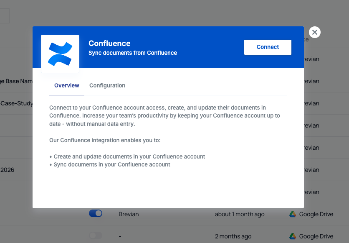Enable the toggle in the bottom table row

click(x=95, y=235)
